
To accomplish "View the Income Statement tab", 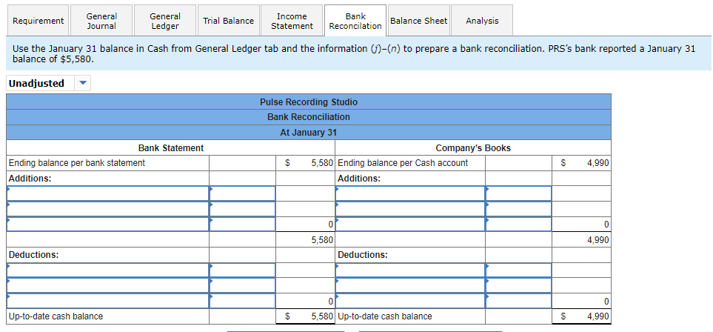I will (292, 21).
